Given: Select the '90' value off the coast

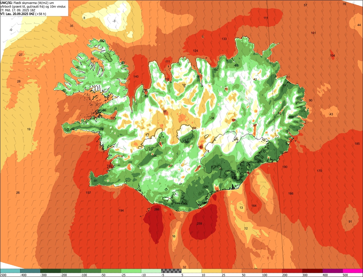Looking at the screenshot, I should 311,101.
